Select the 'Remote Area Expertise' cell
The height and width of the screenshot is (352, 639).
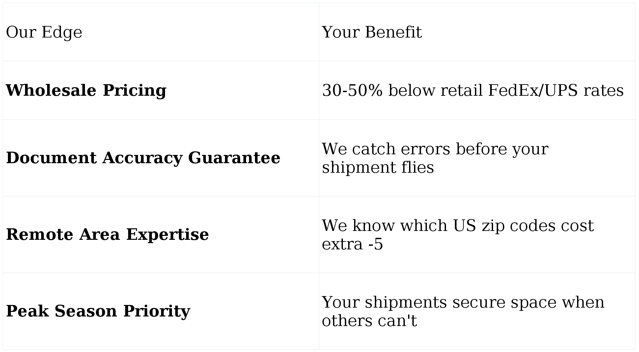pos(107,235)
